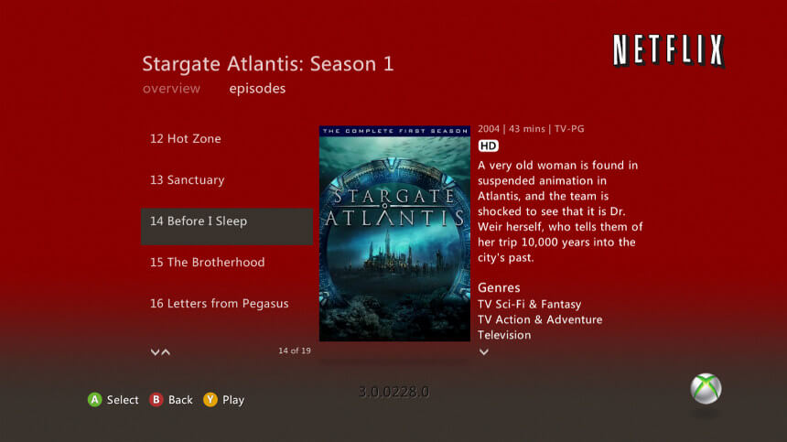The image size is (787, 442).
Task: Click the up arrow under episode list
Action: pos(166,352)
